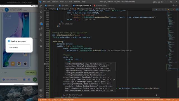Open errors and warnings count in status bar
This screenshot has height=101, width=179.
click(x=55, y=100)
